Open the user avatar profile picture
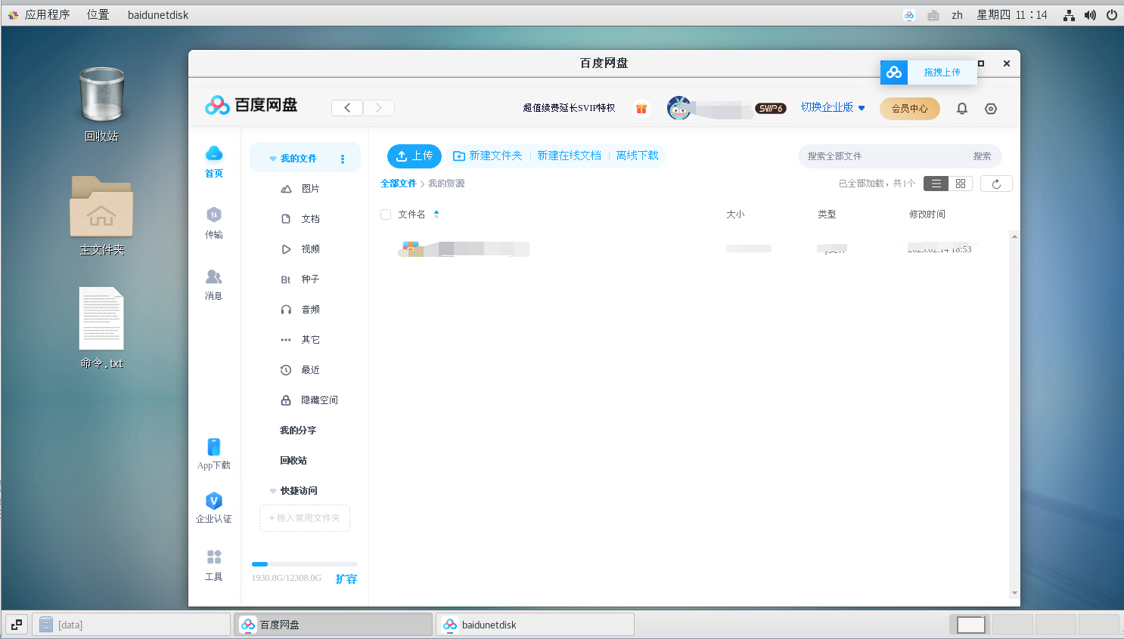The image size is (1124, 639). (679, 108)
